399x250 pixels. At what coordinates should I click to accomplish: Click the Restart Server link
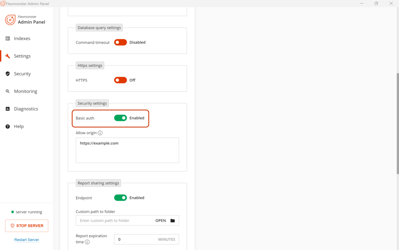(x=26, y=240)
